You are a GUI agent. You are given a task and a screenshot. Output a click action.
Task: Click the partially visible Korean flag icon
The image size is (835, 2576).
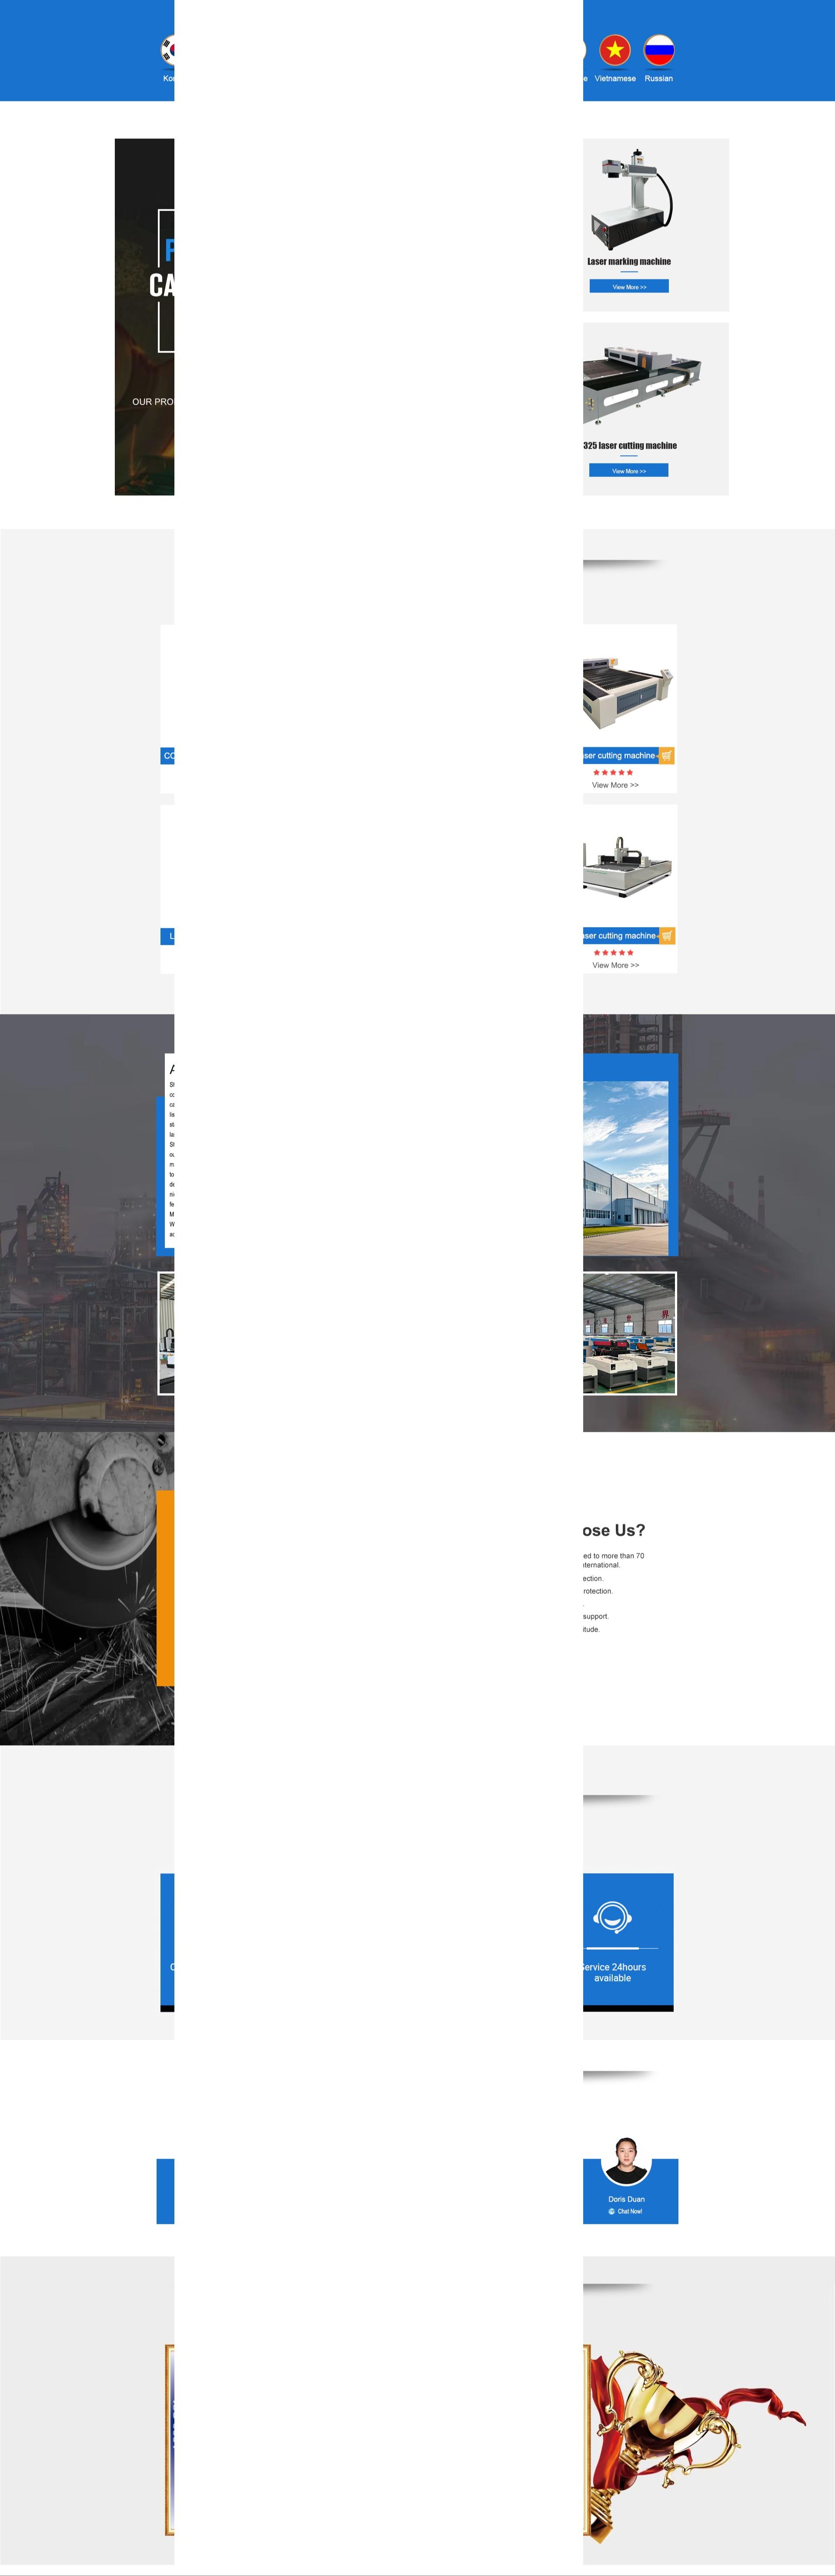(168, 49)
